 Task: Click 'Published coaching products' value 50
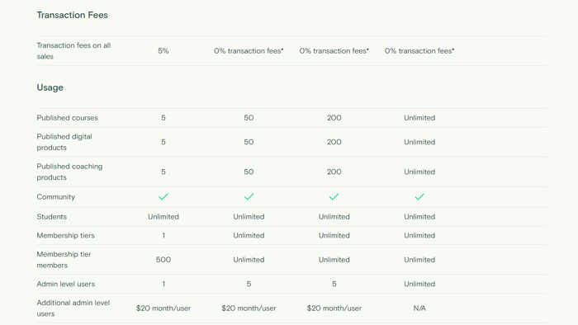[249, 172]
